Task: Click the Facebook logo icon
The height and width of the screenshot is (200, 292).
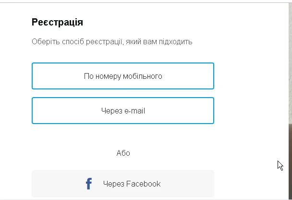Action: tap(89, 184)
